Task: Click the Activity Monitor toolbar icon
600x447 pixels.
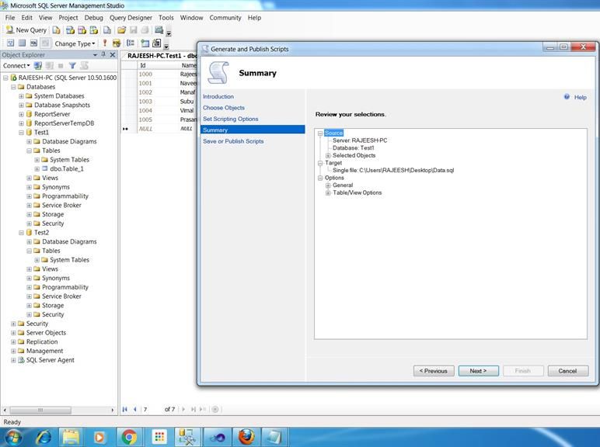Action: (159, 29)
